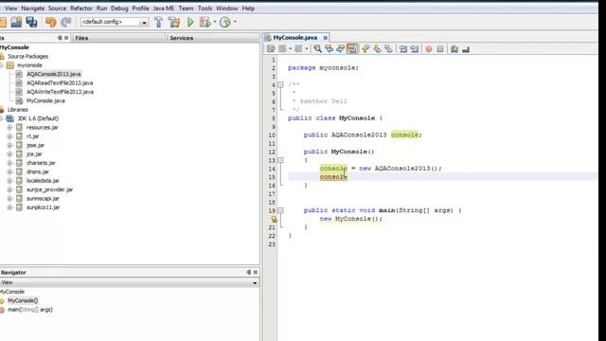Screen dimensions: 606x341
Task: Expand resources.jar node
Action: tap(9, 127)
